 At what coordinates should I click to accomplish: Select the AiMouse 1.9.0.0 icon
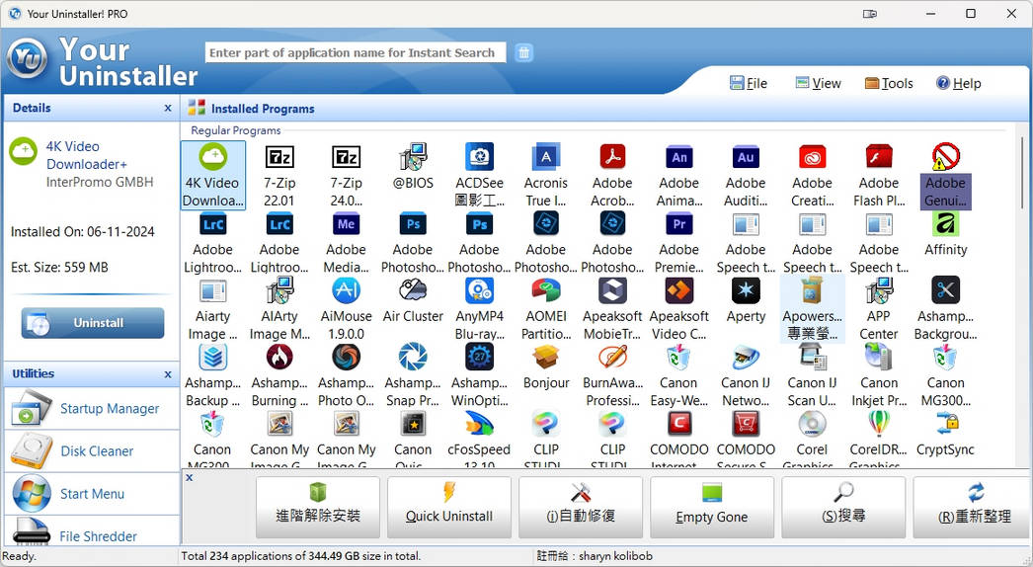point(346,290)
